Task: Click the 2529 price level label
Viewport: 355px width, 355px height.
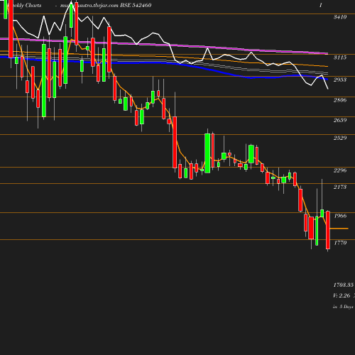Action: (x=340, y=138)
